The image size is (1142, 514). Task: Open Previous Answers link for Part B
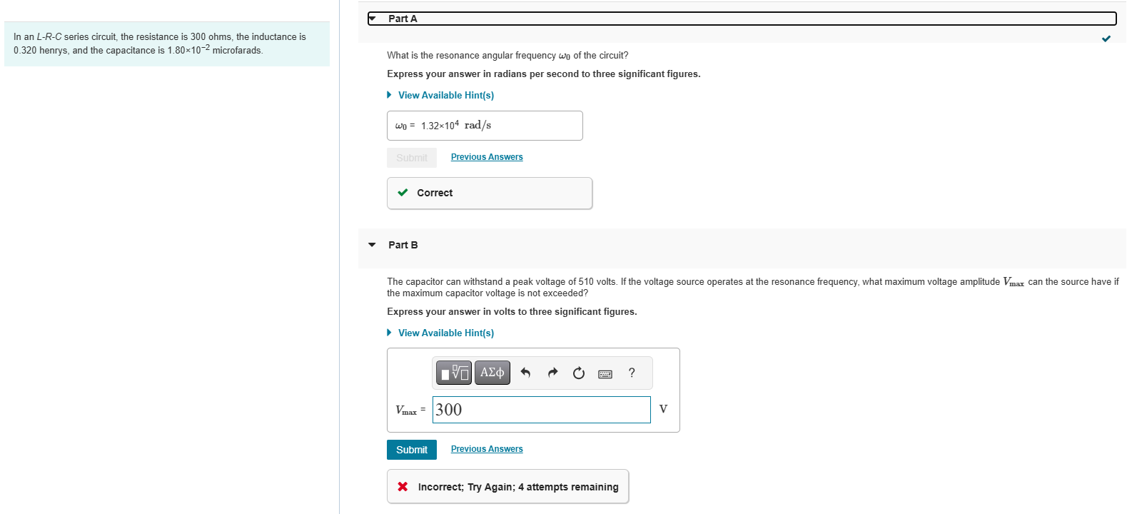click(x=487, y=449)
